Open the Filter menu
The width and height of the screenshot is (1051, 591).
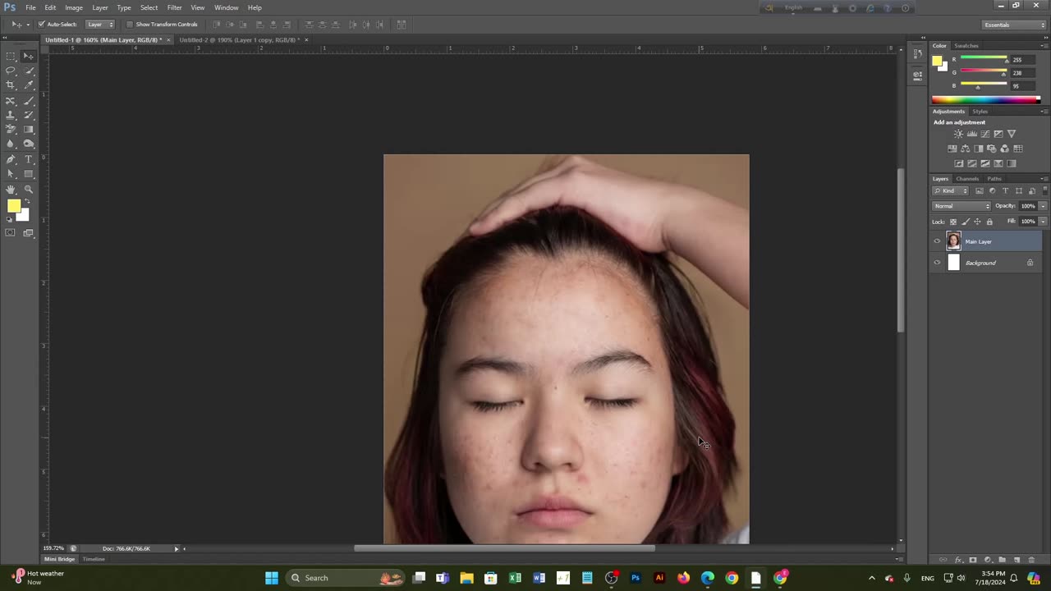tap(174, 7)
